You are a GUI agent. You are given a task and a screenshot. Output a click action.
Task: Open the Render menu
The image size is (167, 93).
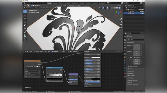tap(34, 3)
